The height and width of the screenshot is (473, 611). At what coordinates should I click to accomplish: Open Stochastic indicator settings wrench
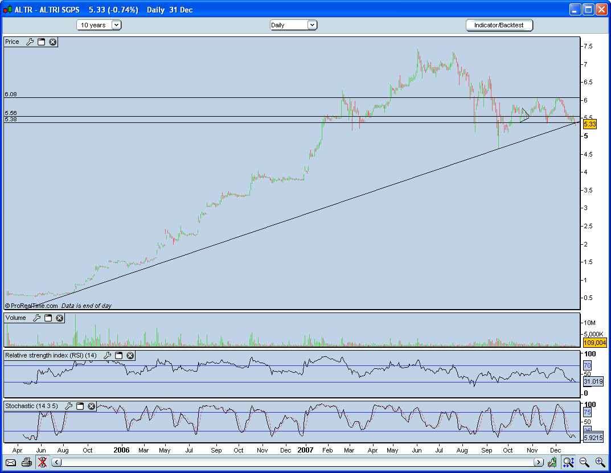[68, 406]
